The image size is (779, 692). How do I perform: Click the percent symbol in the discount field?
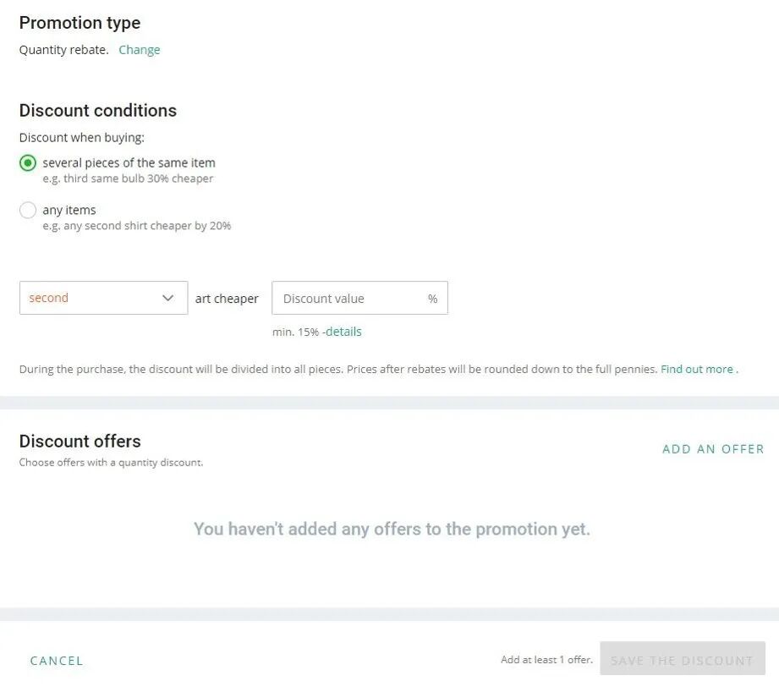pos(432,299)
